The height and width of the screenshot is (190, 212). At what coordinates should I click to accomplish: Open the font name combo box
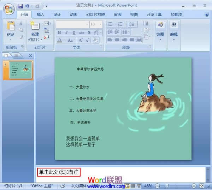(x=72, y=24)
